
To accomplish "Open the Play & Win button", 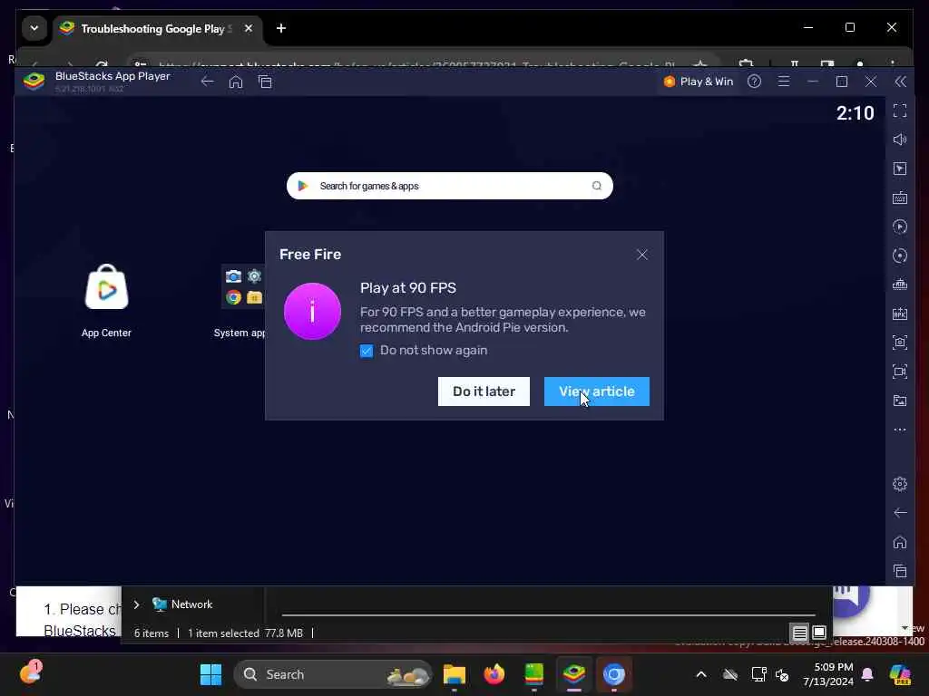I will tap(699, 82).
